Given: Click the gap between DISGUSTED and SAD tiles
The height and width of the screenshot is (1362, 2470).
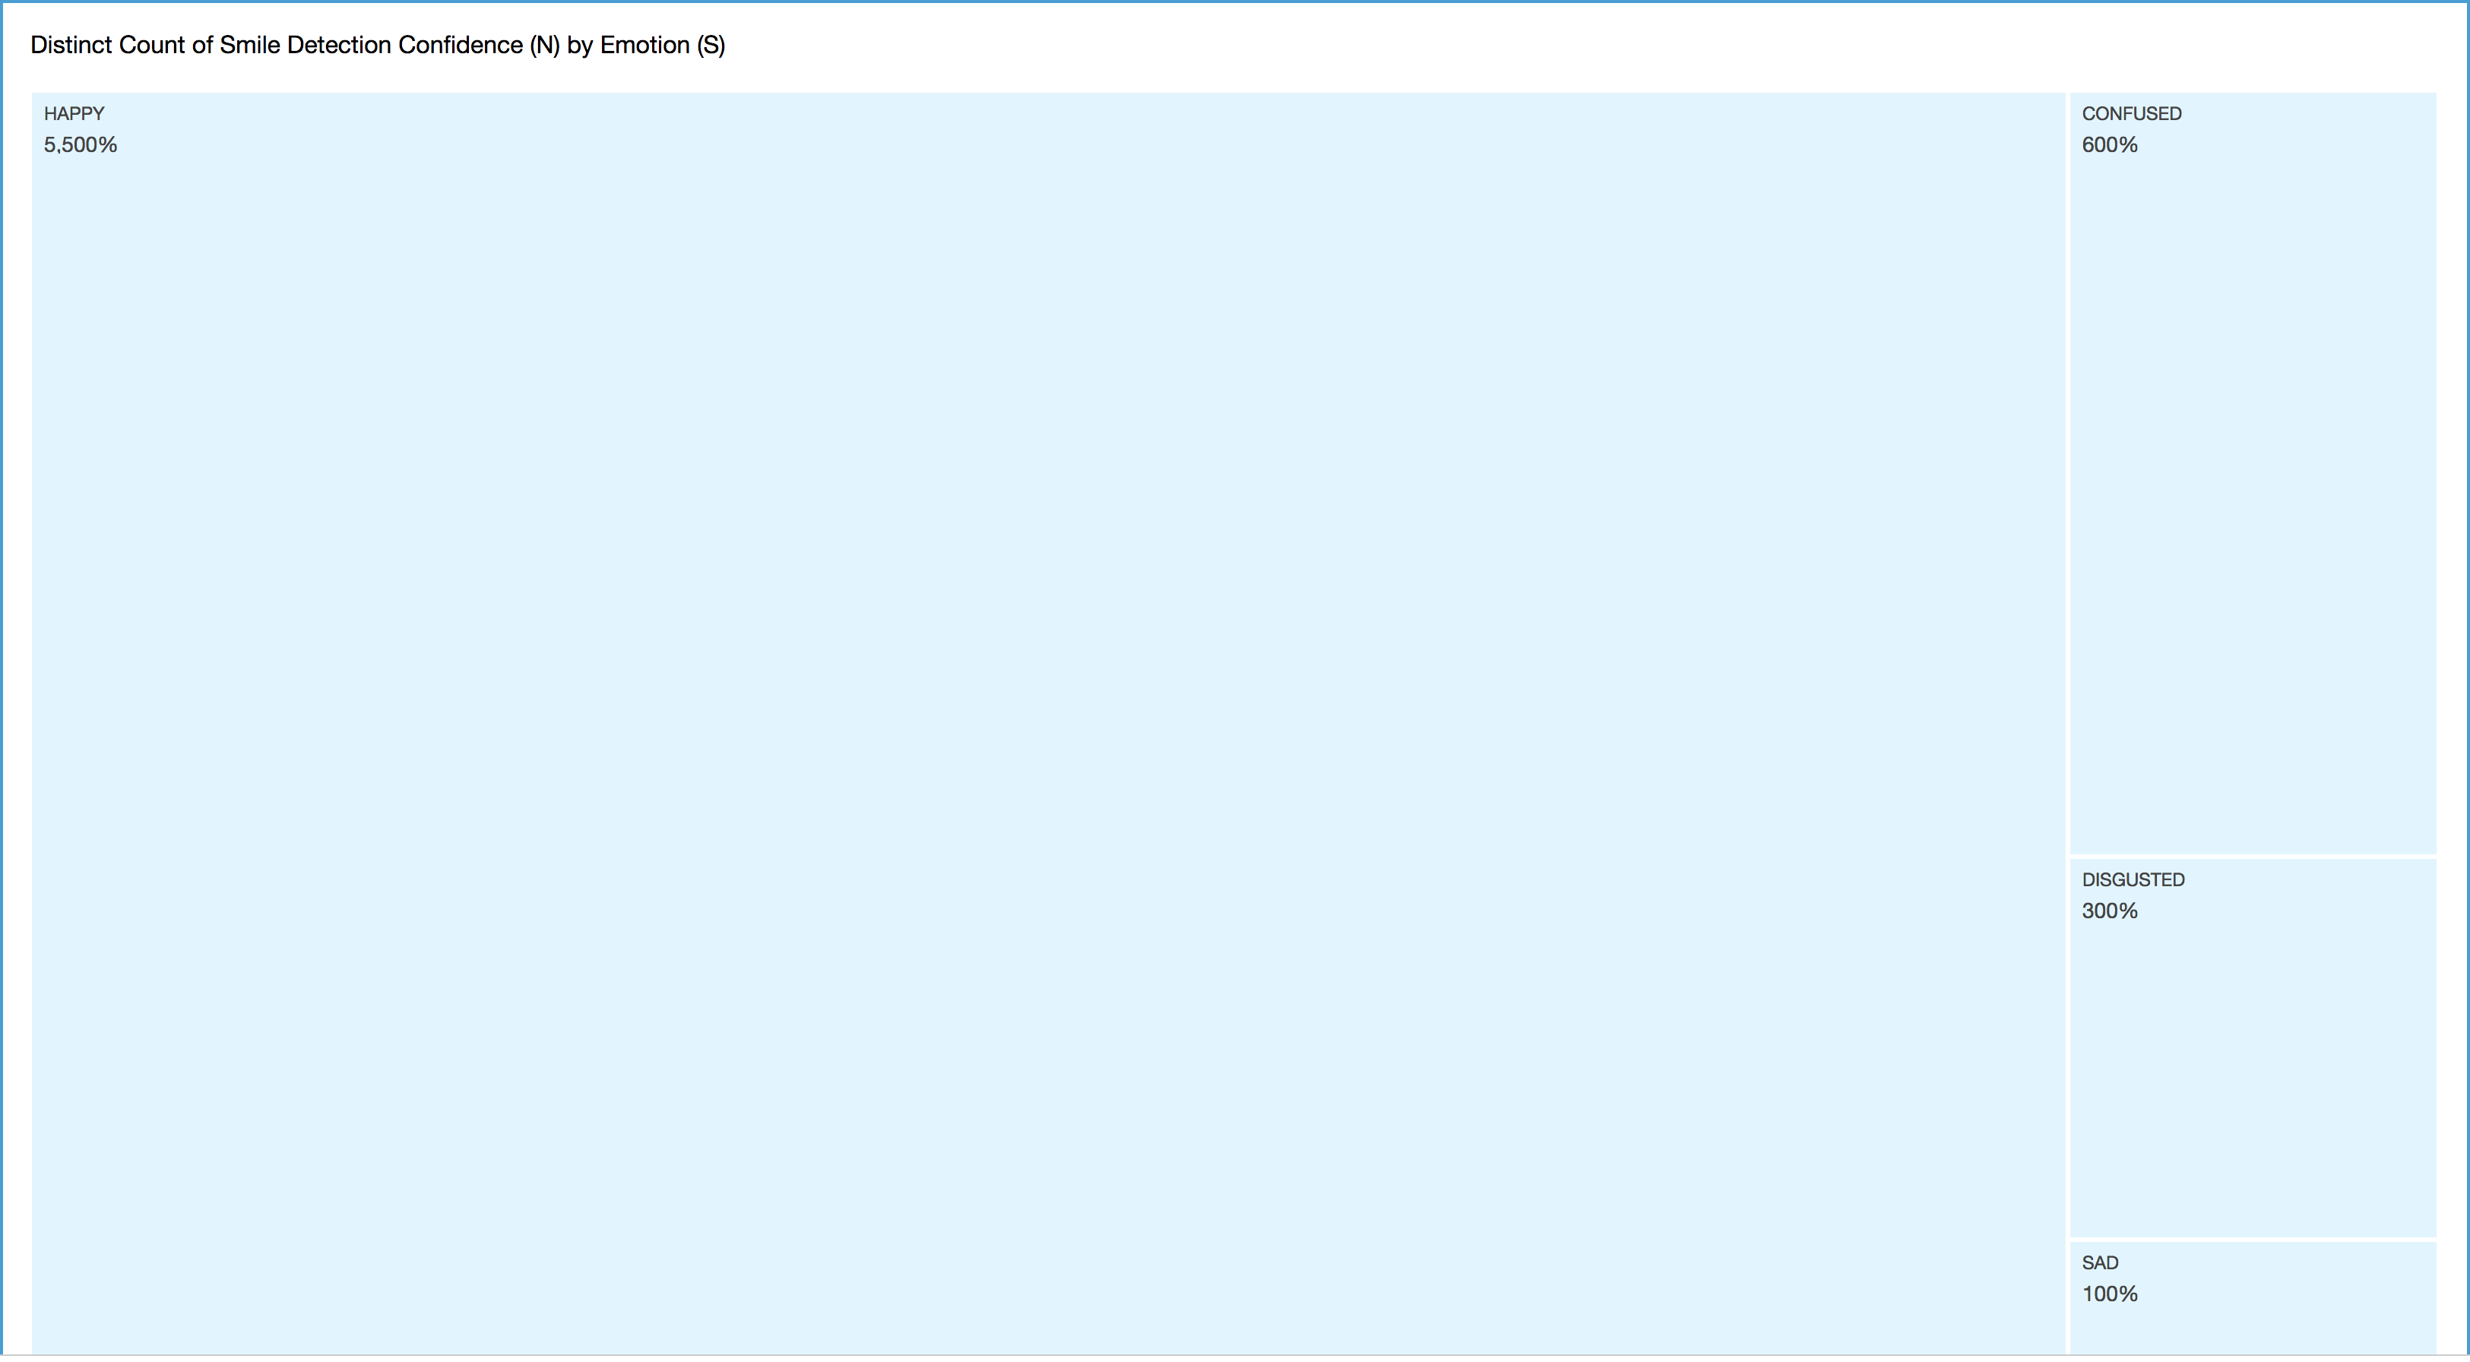Looking at the screenshot, I should click(2253, 1239).
